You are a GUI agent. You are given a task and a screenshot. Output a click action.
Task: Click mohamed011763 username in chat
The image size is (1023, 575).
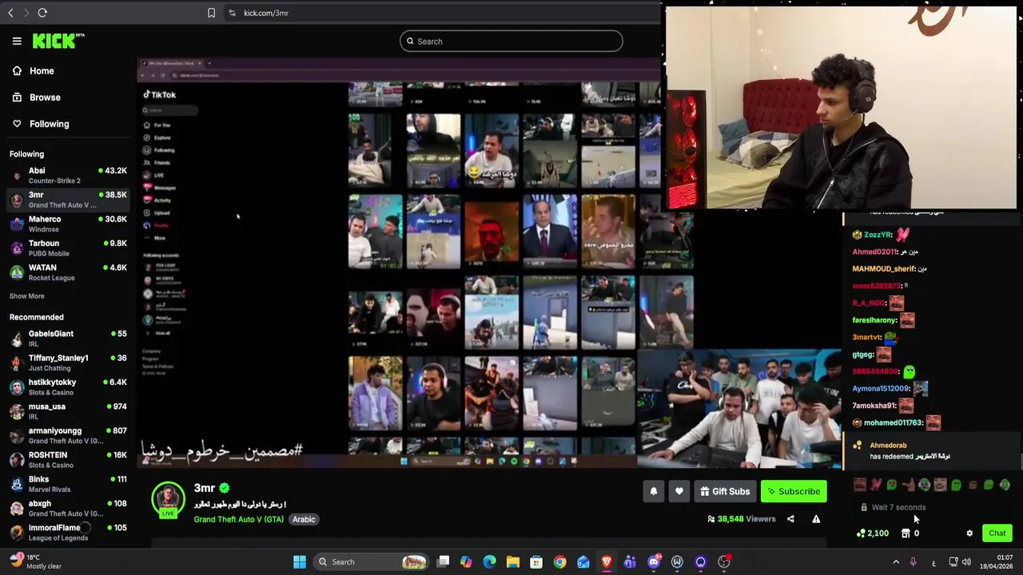(x=893, y=423)
